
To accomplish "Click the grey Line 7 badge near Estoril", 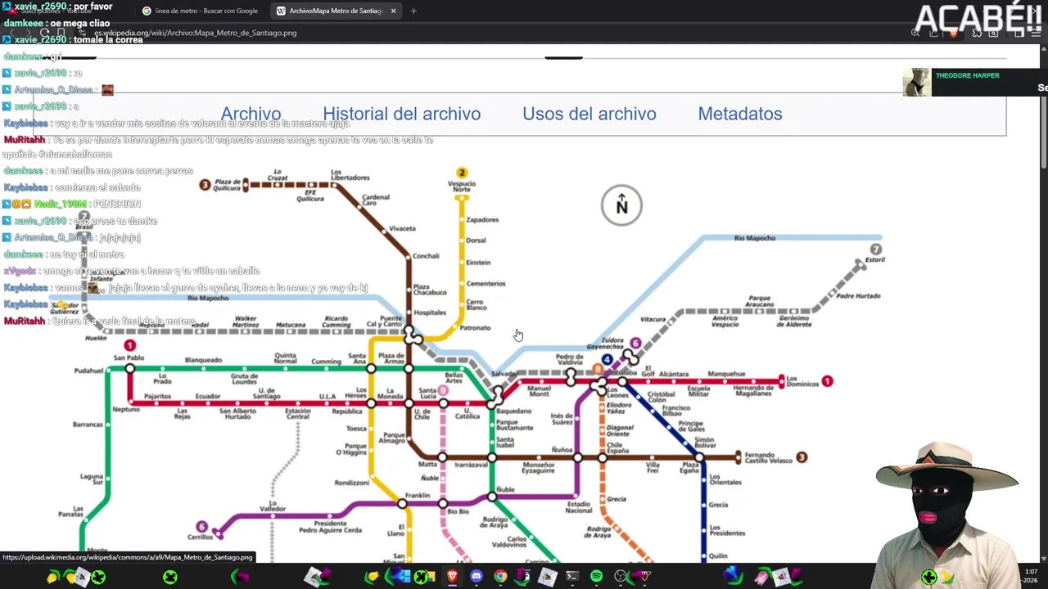I will tap(876, 250).
